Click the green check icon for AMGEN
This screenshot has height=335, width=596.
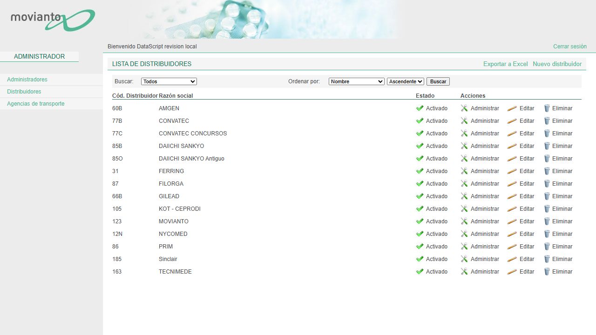[x=420, y=108]
